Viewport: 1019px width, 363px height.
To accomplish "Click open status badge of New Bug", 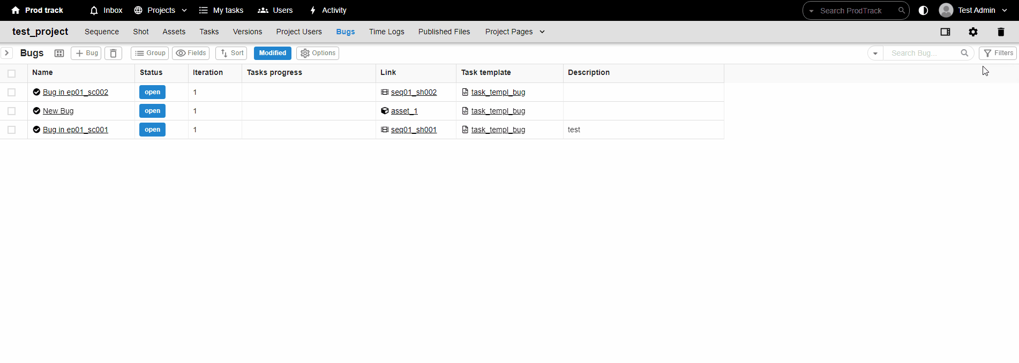I will tap(152, 111).
